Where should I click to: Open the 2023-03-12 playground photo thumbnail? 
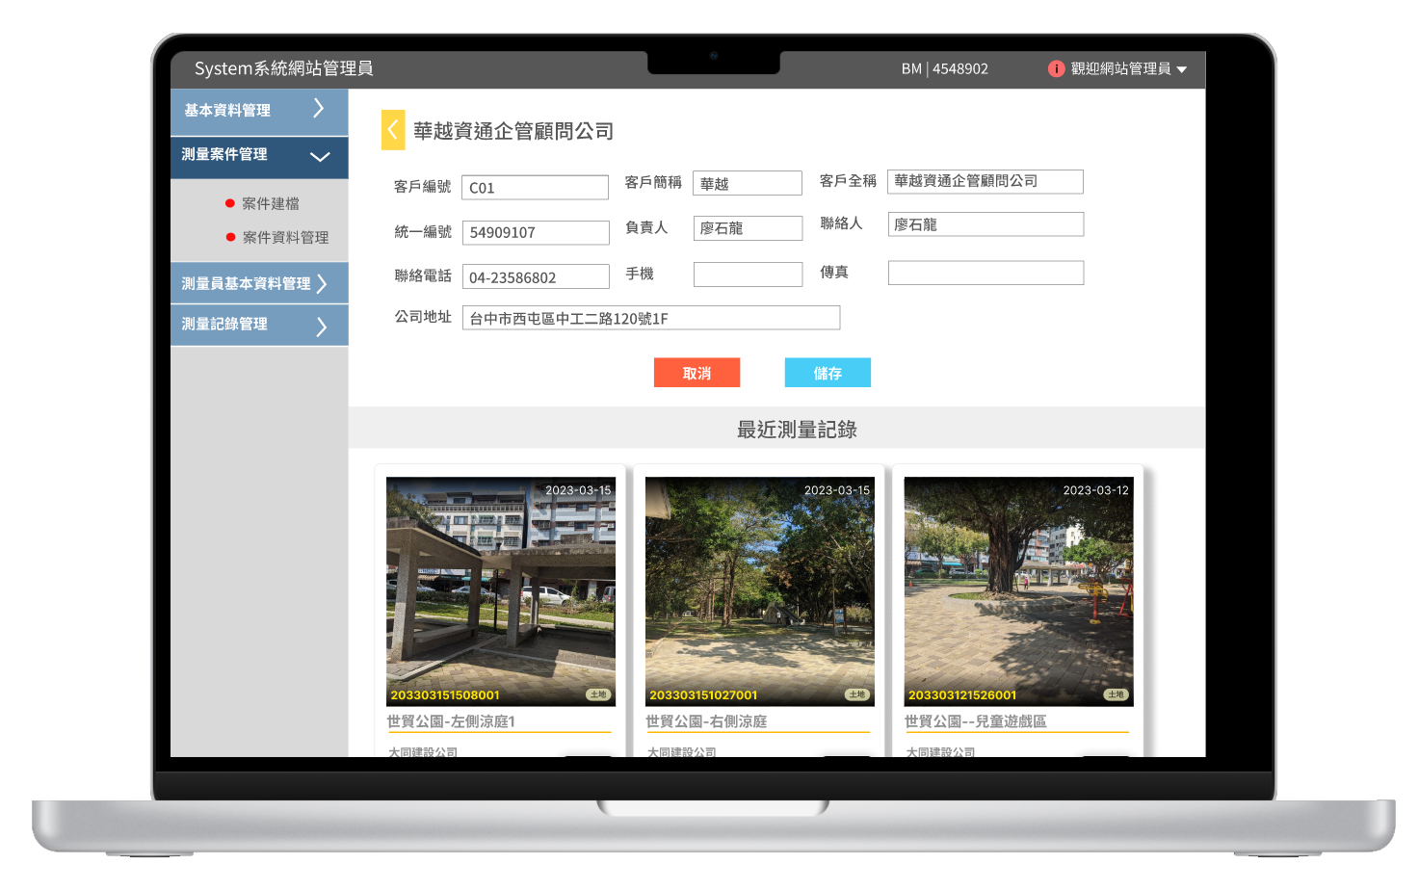(x=1018, y=588)
